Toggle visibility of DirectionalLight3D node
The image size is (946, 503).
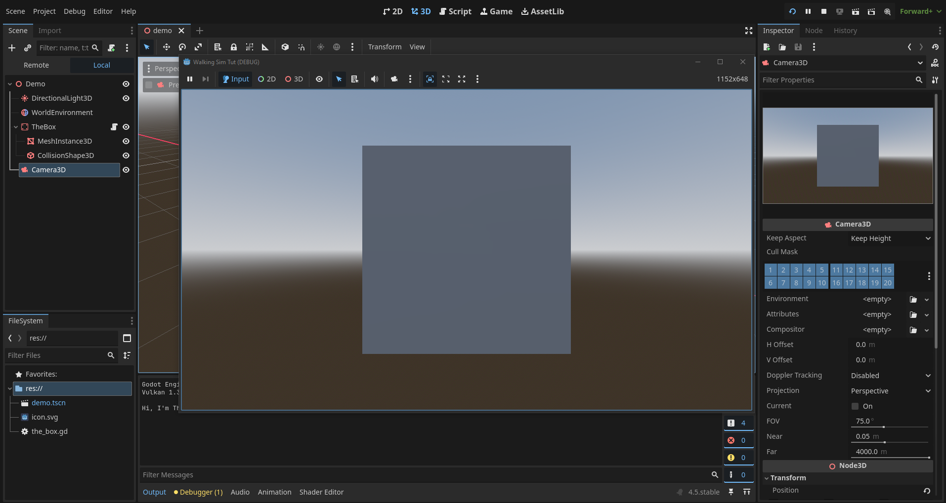point(126,98)
